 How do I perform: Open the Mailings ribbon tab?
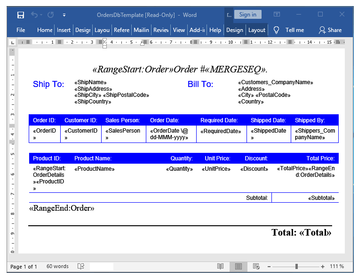[x=141, y=30]
